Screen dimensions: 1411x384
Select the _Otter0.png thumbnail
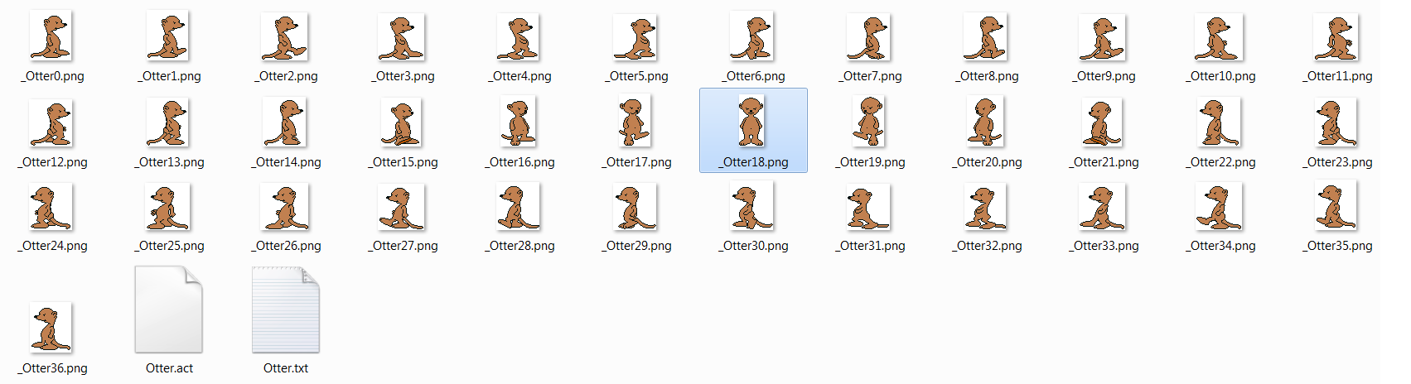(51, 36)
